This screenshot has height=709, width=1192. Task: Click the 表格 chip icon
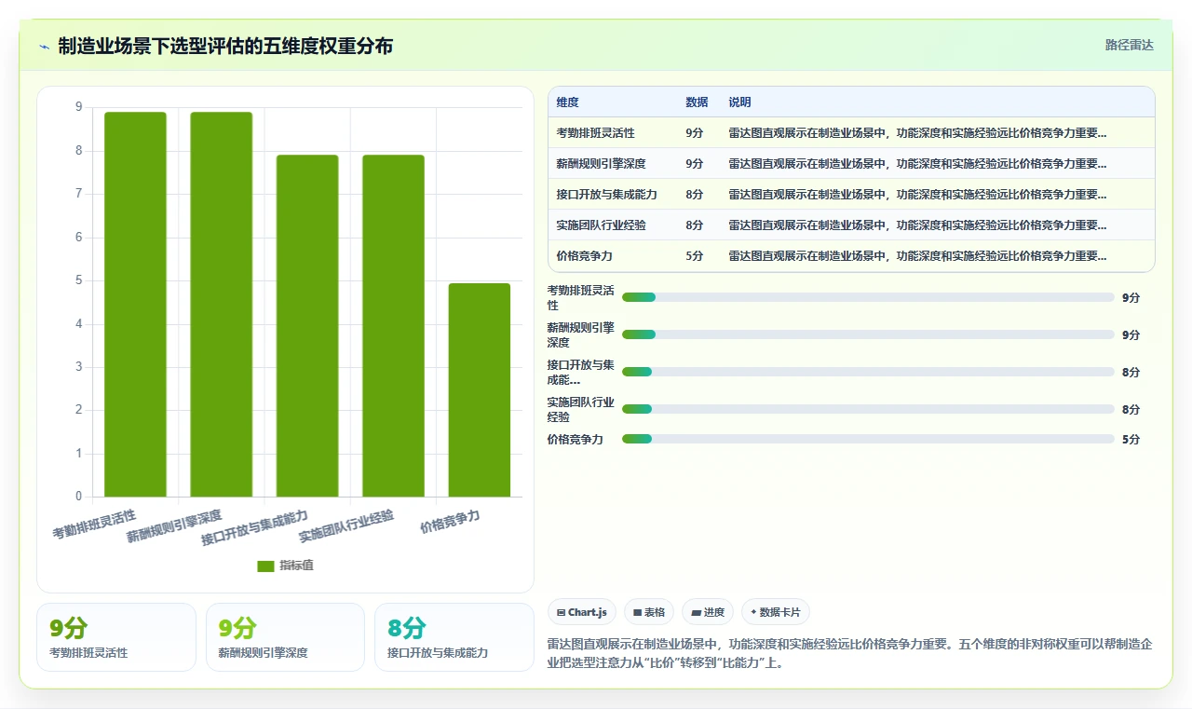pyautogui.click(x=637, y=612)
